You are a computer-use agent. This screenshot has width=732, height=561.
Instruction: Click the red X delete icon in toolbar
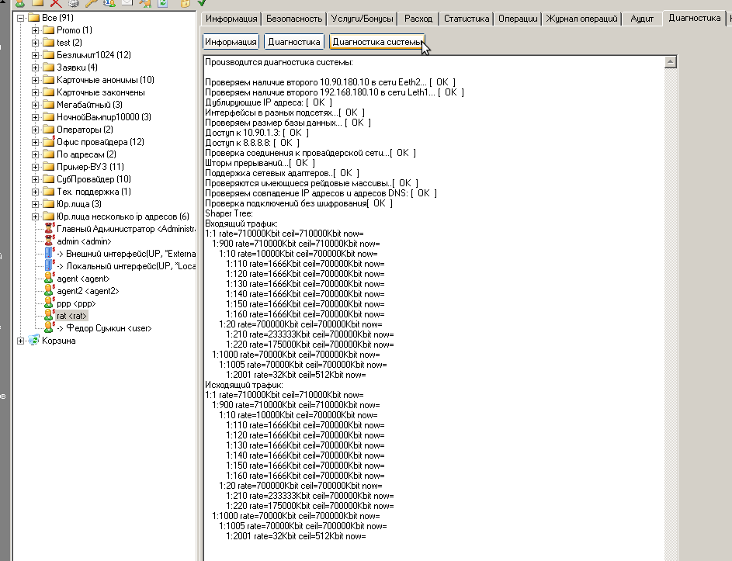[x=55, y=3]
